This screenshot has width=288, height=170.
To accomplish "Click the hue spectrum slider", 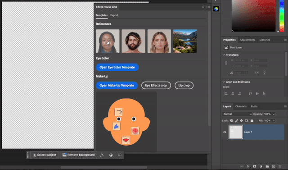I will 282,16.
